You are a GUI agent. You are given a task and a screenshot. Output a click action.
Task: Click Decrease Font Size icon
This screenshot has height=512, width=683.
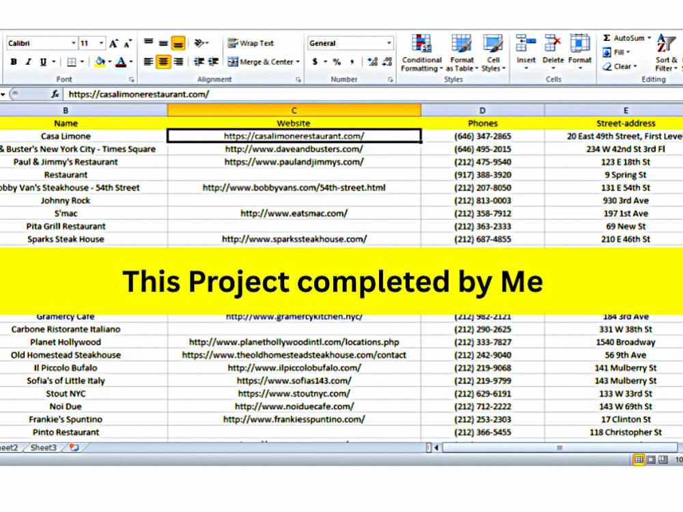(x=127, y=43)
